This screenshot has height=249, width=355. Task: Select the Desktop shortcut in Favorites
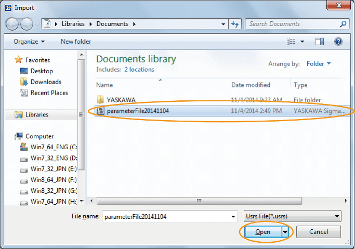pyautogui.click(x=41, y=71)
